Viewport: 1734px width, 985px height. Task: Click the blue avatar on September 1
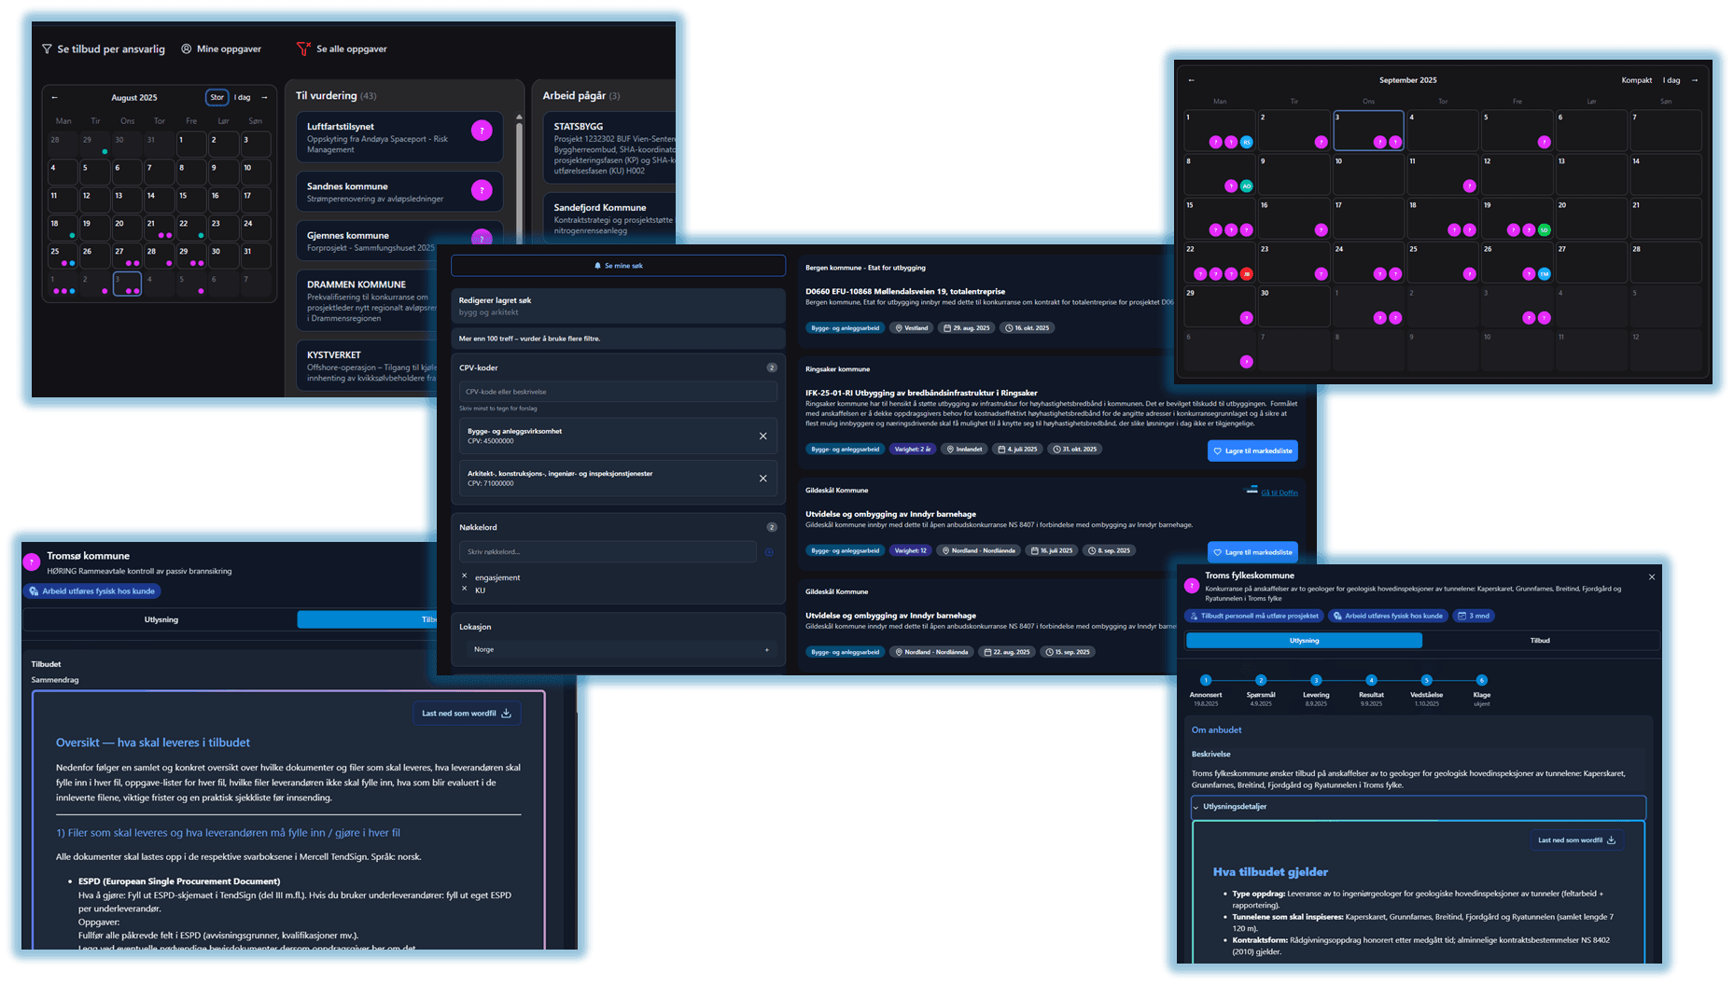[x=1246, y=143]
